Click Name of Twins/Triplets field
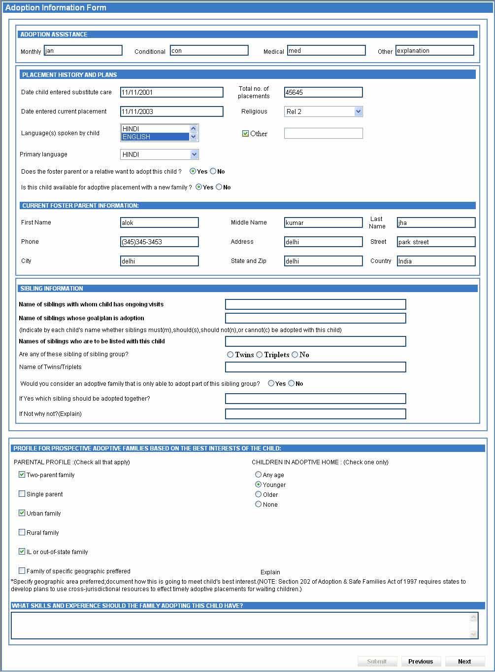This screenshot has height=672, width=495. (x=315, y=367)
